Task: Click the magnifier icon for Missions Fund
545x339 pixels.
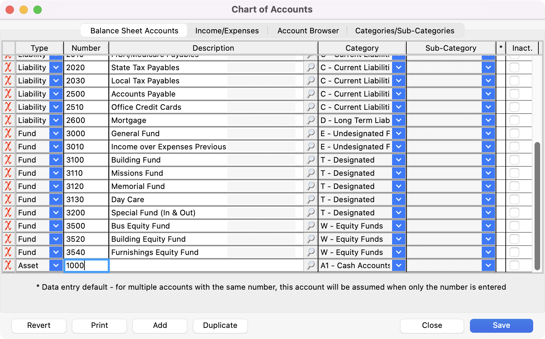Action: (x=310, y=173)
